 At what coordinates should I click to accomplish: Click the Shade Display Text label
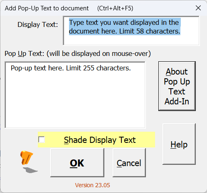click(100, 140)
